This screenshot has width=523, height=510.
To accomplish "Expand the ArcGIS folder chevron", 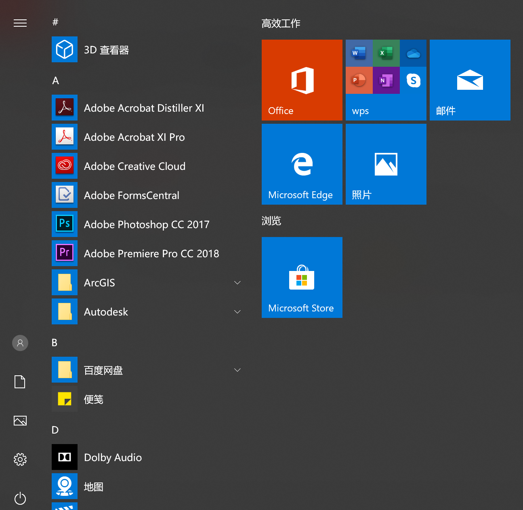I will [x=237, y=282].
